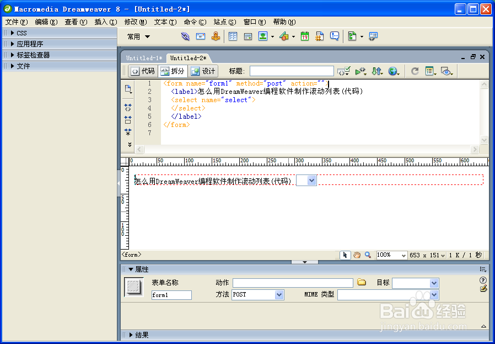Screen dimensions: 495x344
Task: Open the 目标 dropdown
Action: (x=434, y=283)
